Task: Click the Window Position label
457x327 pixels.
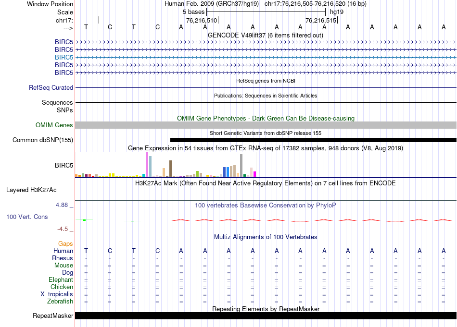Action: [50, 4]
